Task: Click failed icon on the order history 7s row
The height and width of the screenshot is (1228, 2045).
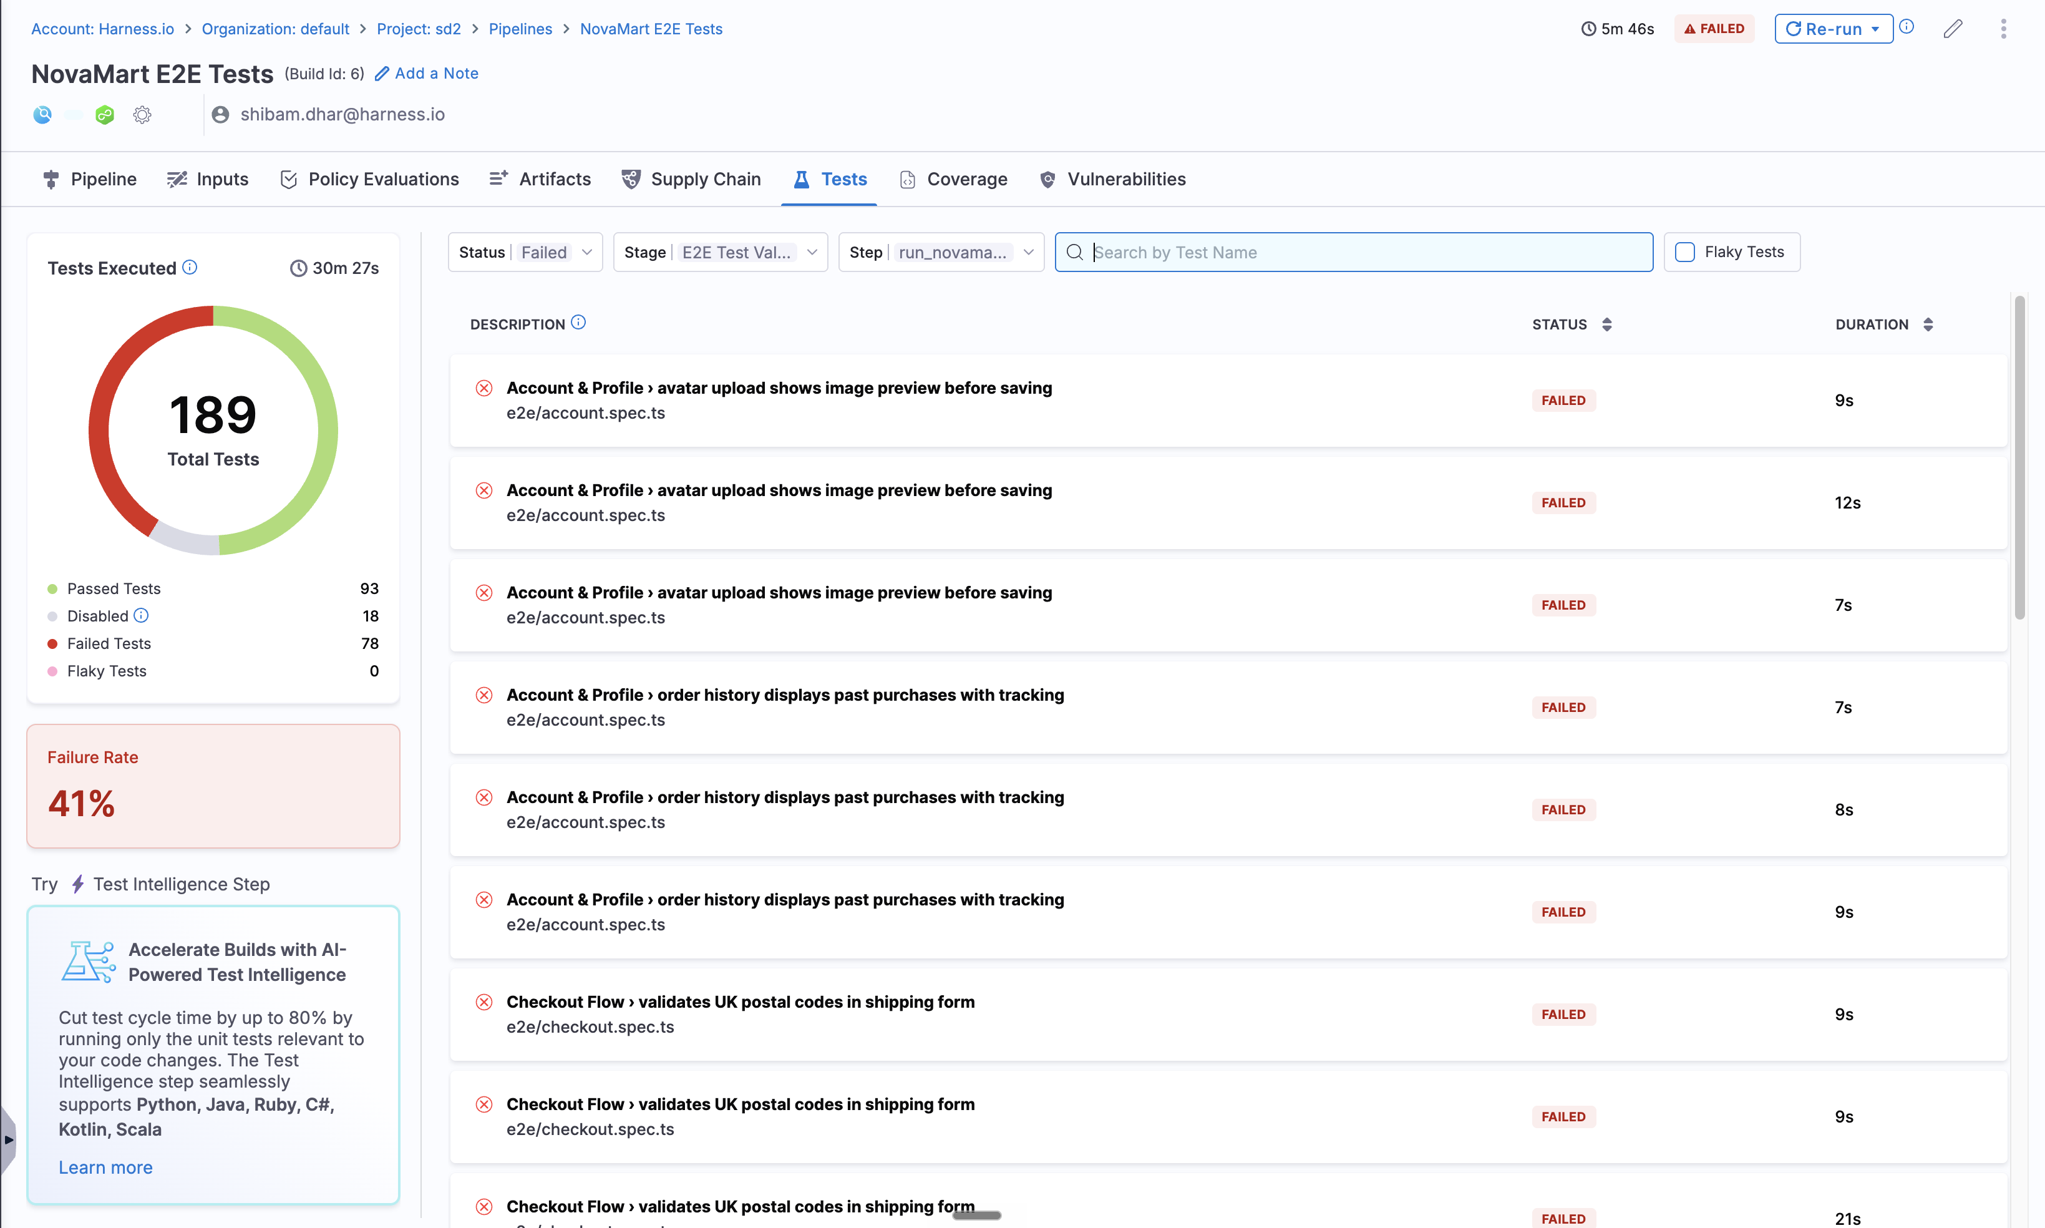Action: pos(484,695)
